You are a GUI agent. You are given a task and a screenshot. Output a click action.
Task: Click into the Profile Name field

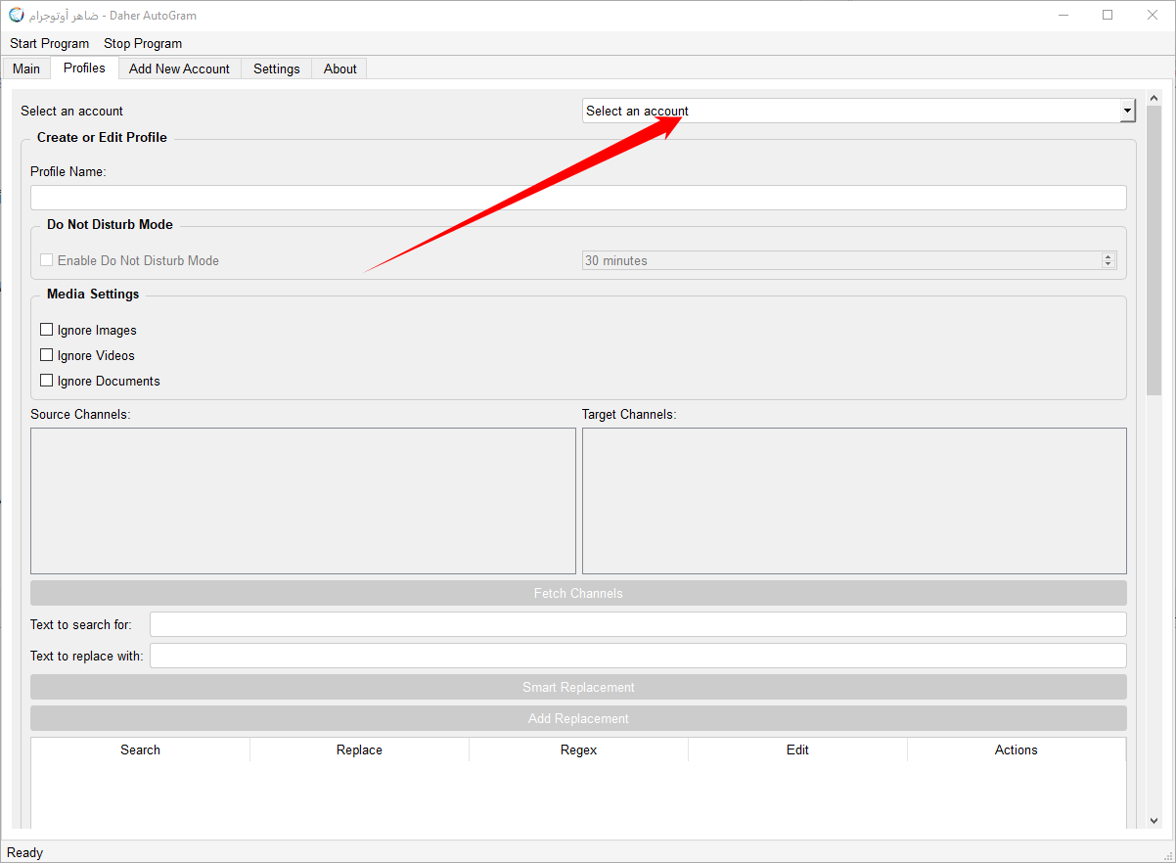pyautogui.click(x=577, y=198)
